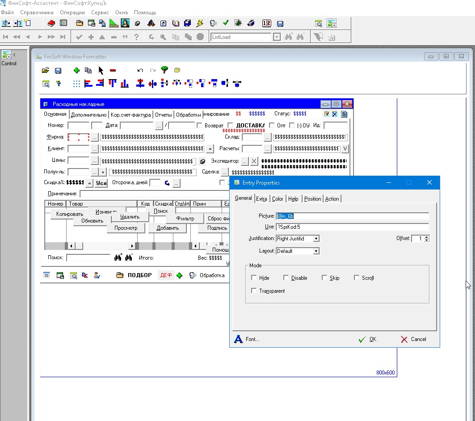475x421 pixels.
Task: Click the red book icon in main toolbar
Action: (x=51, y=23)
